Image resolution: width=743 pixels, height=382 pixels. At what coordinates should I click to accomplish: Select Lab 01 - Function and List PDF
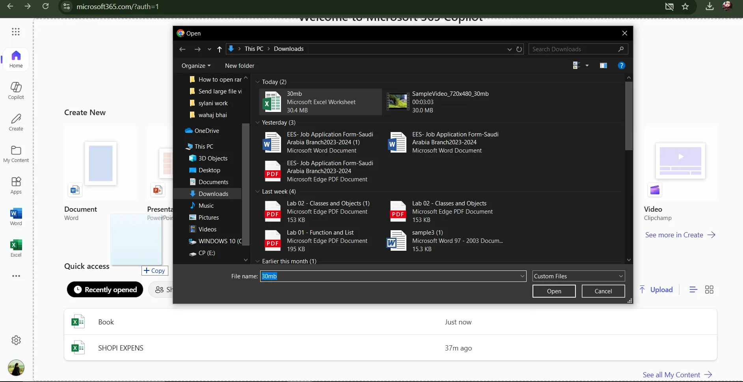click(x=320, y=240)
